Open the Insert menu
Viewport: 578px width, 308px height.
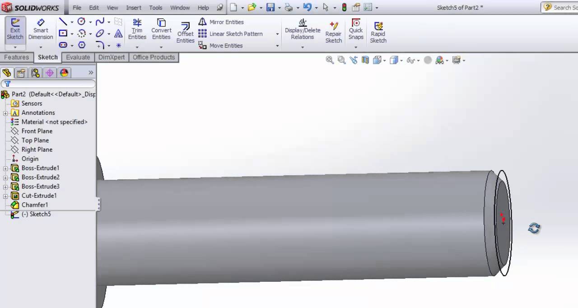134,8
